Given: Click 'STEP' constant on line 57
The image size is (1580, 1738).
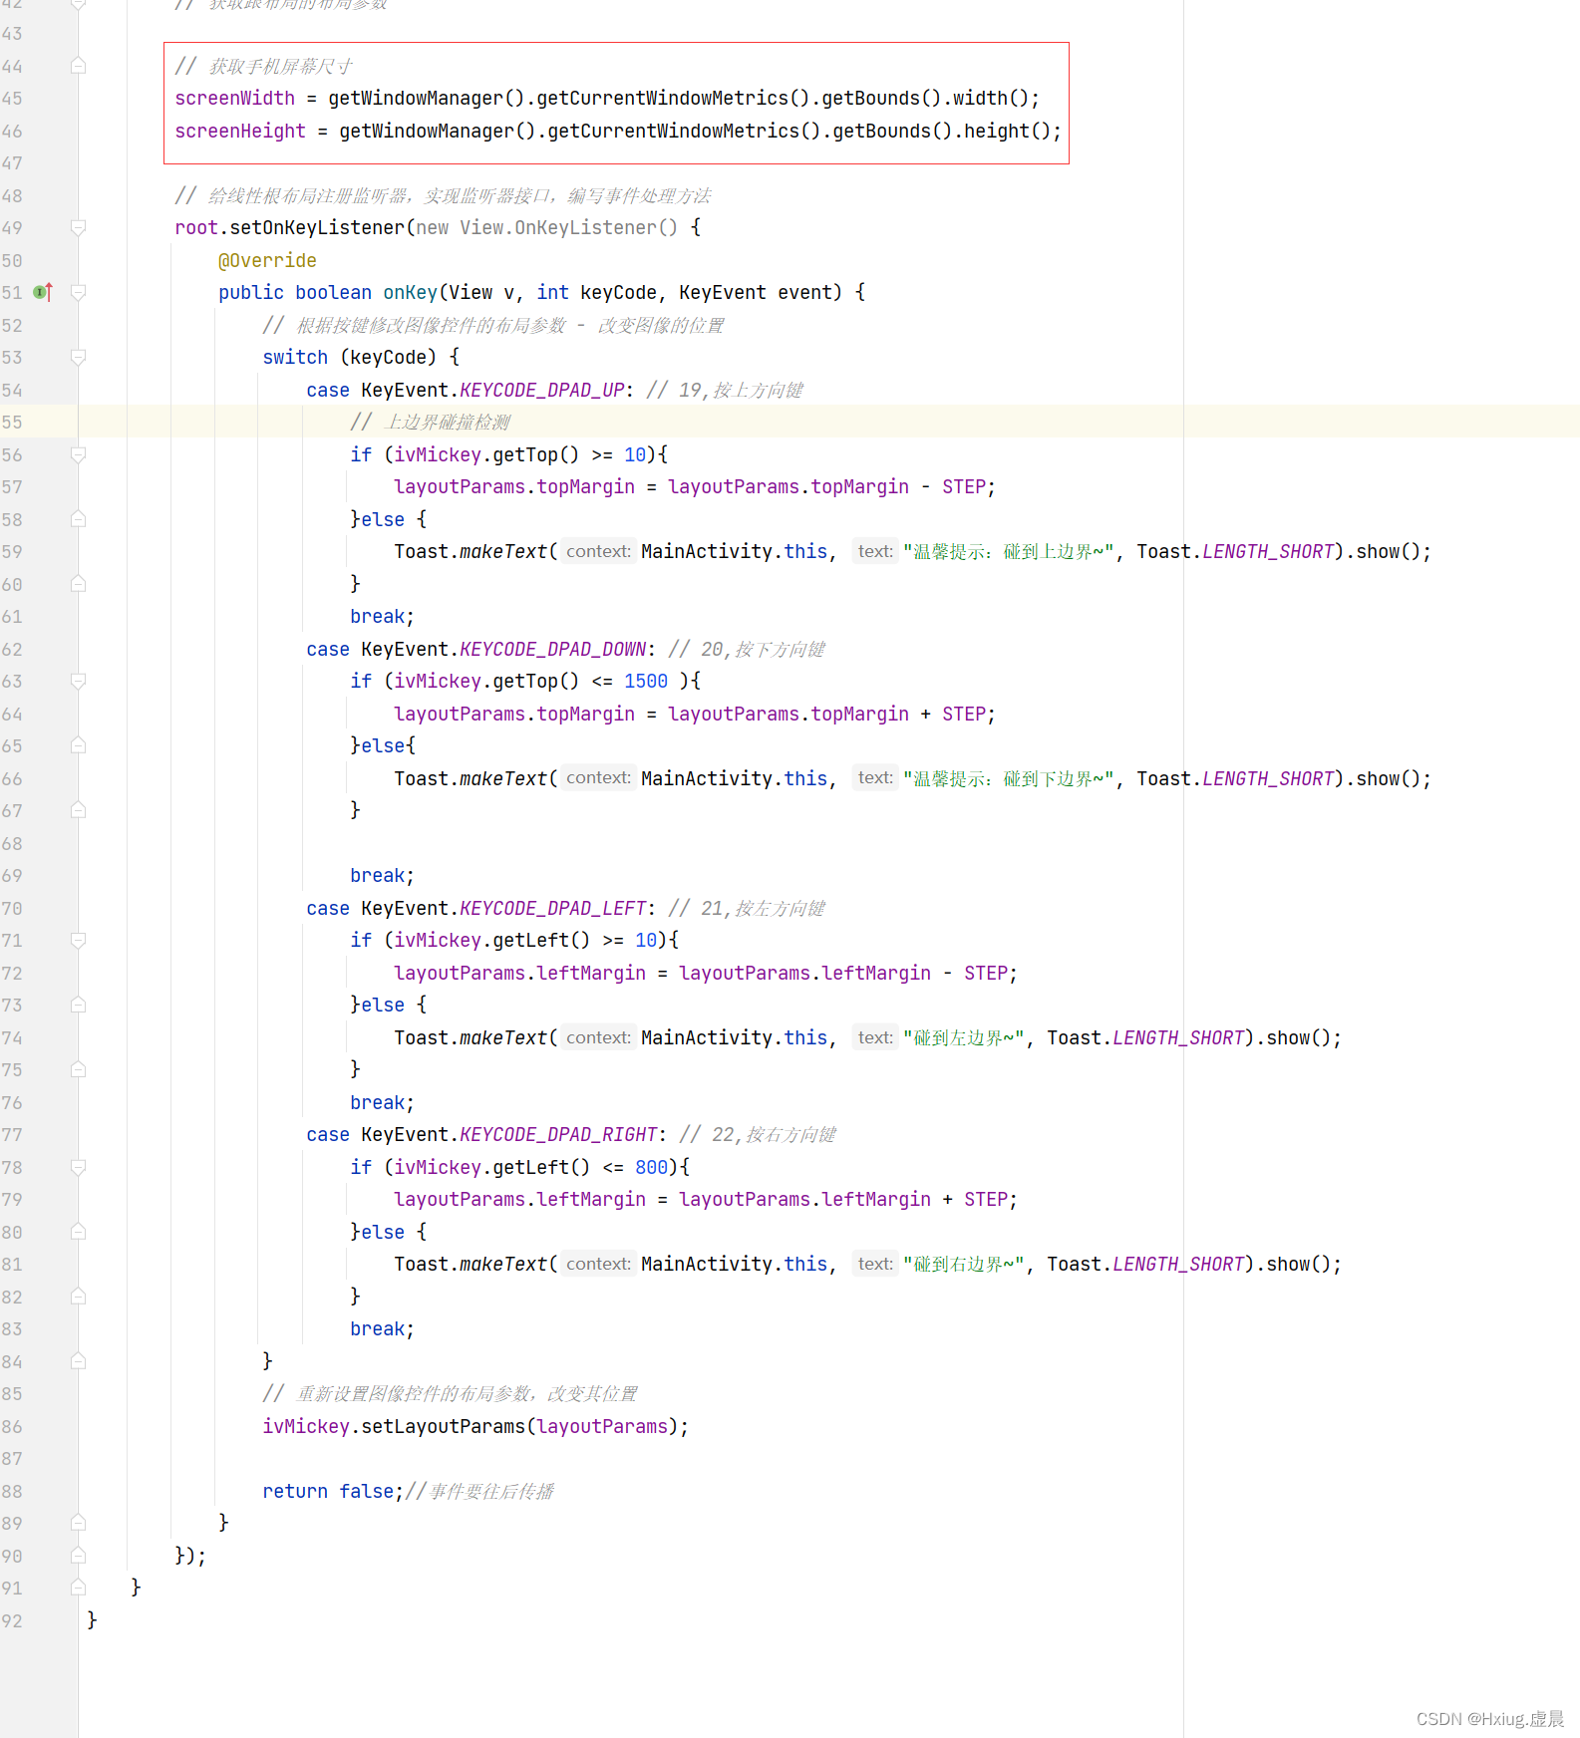Looking at the screenshot, I should [964, 486].
